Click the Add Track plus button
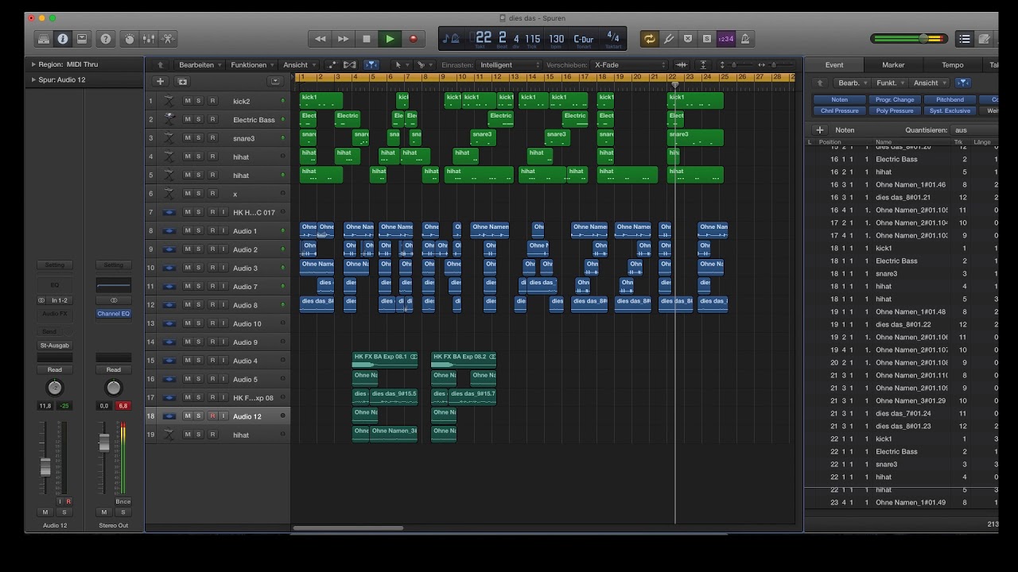The image size is (1018, 572). pos(160,81)
